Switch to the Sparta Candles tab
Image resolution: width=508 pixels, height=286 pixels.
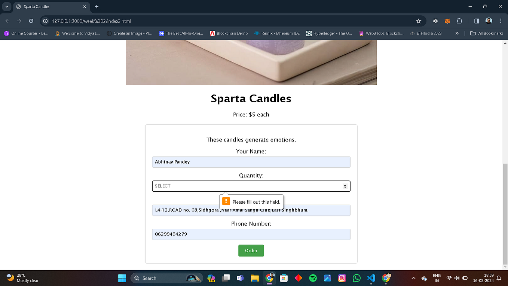pos(45,6)
